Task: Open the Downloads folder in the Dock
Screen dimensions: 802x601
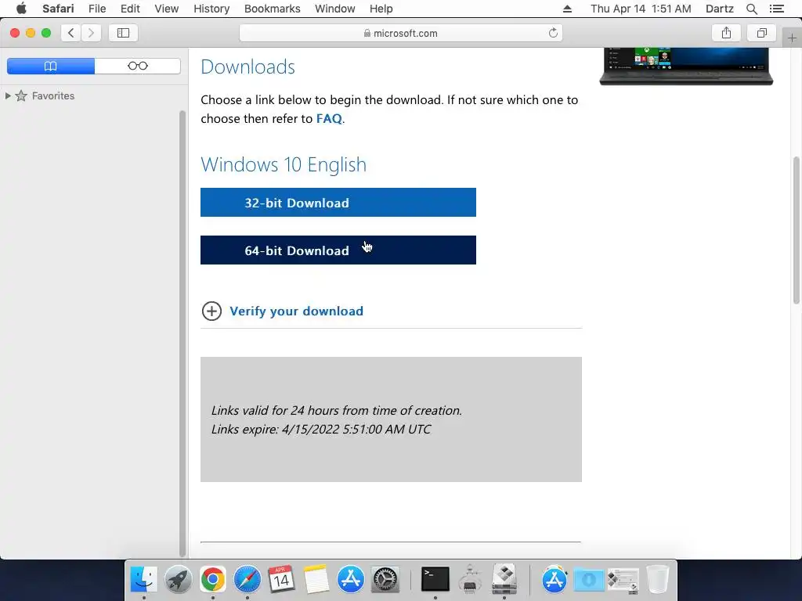Action: click(x=589, y=580)
